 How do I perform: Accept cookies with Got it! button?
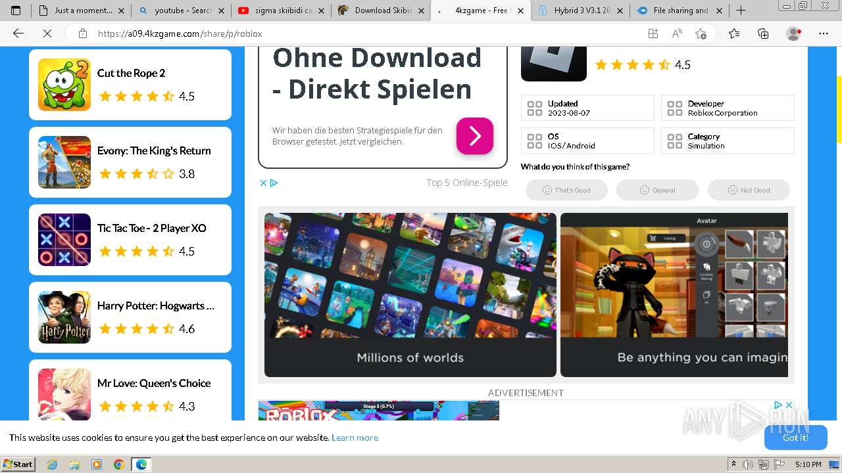(x=795, y=438)
